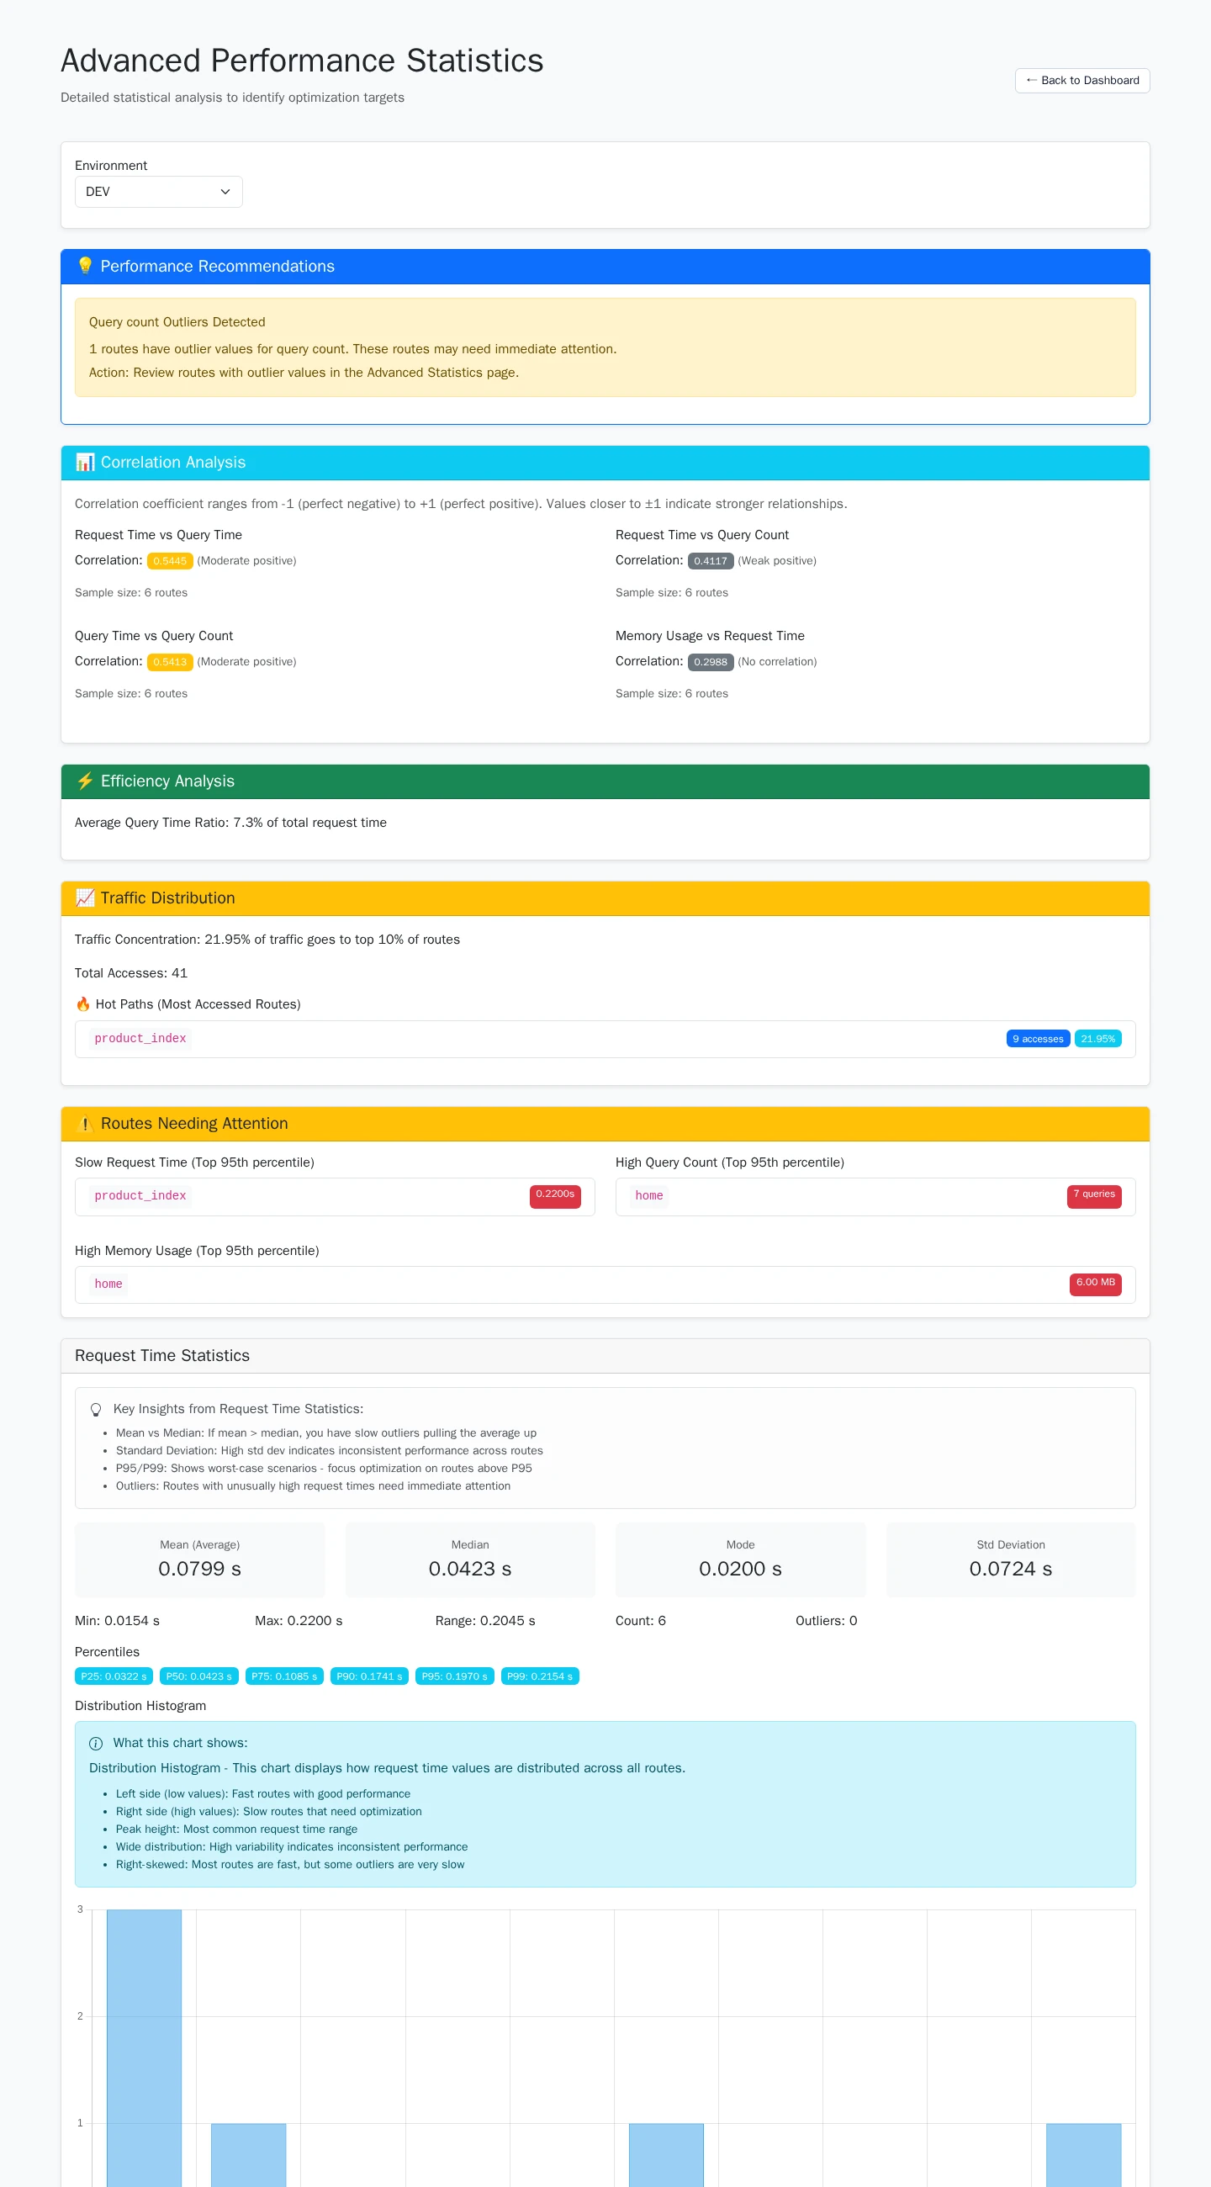Click the tallest histogram bar reaching 3
Screen dimensions: 1211x2187
(x=145, y=2047)
